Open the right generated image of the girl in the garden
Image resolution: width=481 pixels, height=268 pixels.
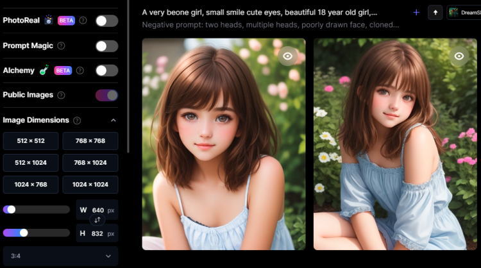[395, 144]
